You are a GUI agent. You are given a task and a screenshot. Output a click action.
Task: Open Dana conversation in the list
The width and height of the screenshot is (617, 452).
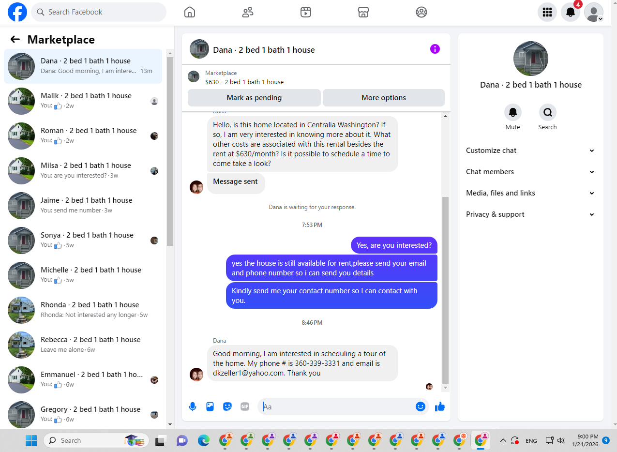click(x=83, y=66)
